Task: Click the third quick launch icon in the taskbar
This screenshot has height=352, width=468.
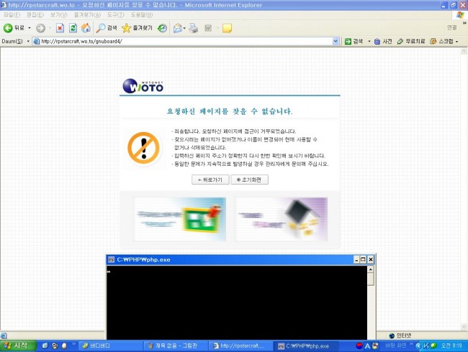Action: tap(64, 346)
